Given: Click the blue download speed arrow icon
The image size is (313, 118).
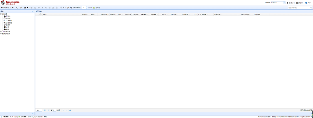Looking at the screenshot, I should 1,117.
